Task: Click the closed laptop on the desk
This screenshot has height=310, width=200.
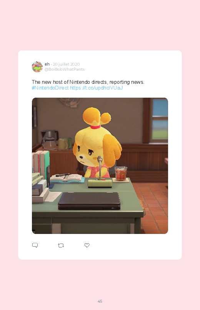Action: (89, 201)
